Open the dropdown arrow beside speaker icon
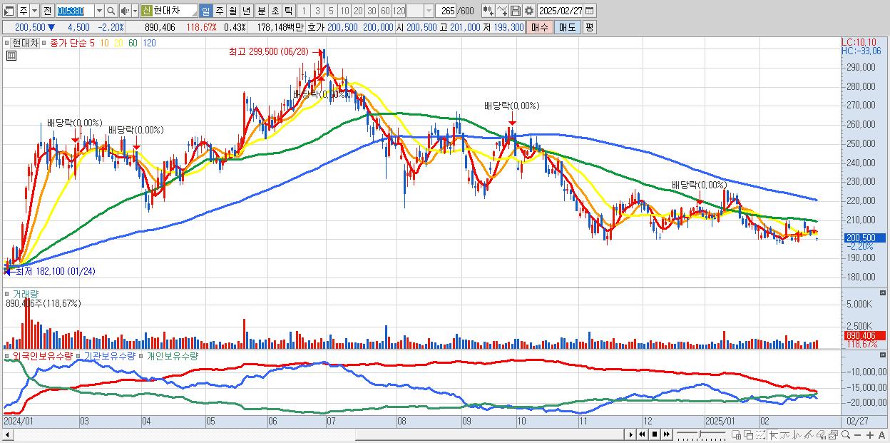This screenshot has width=890, height=443. 135,11
